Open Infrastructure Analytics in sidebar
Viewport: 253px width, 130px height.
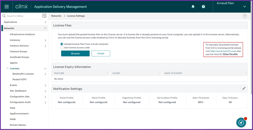pos(22,34)
